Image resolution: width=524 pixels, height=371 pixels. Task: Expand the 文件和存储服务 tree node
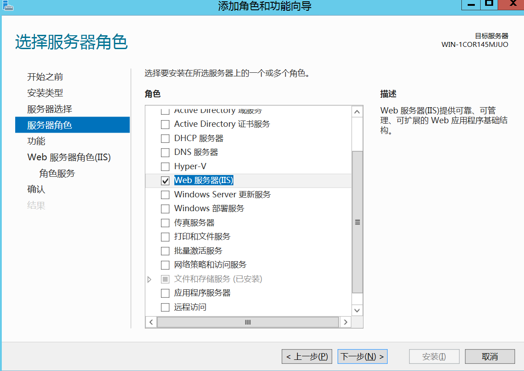(x=150, y=279)
